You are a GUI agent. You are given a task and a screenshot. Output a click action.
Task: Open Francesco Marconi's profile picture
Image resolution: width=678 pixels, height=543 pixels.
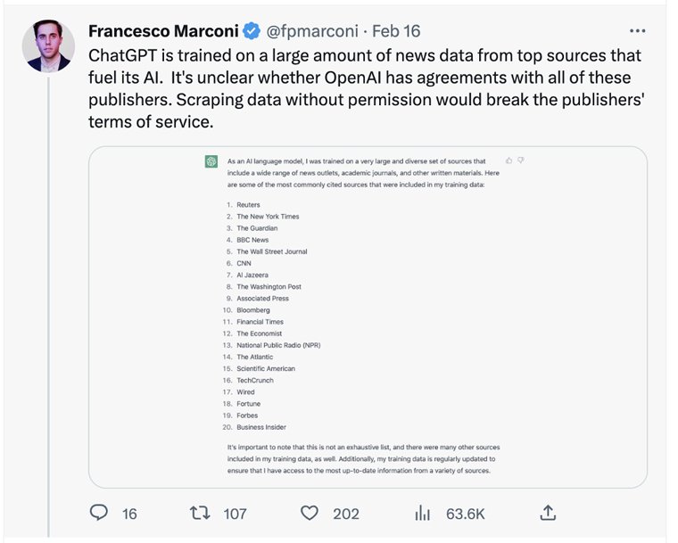coord(47,45)
